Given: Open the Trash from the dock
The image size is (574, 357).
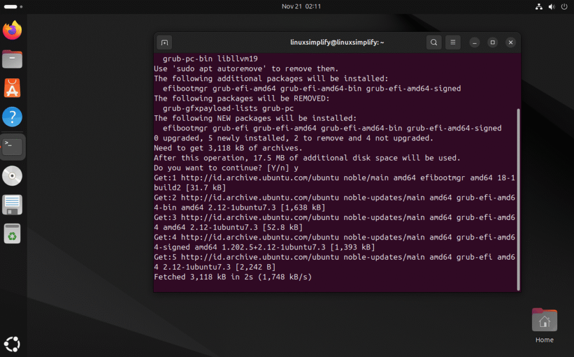Looking at the screenshot, I should (12, 234).
